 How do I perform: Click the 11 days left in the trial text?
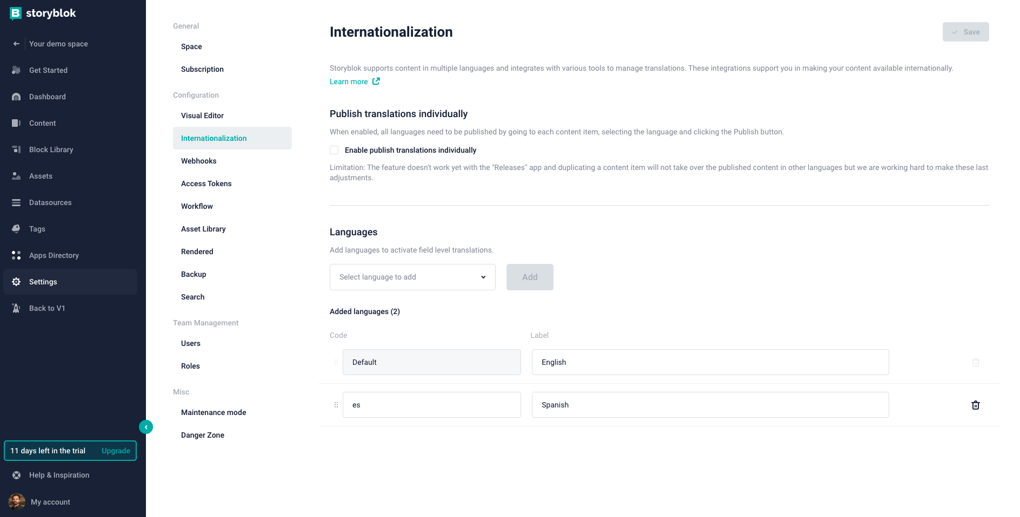click(x=48, y=451)
